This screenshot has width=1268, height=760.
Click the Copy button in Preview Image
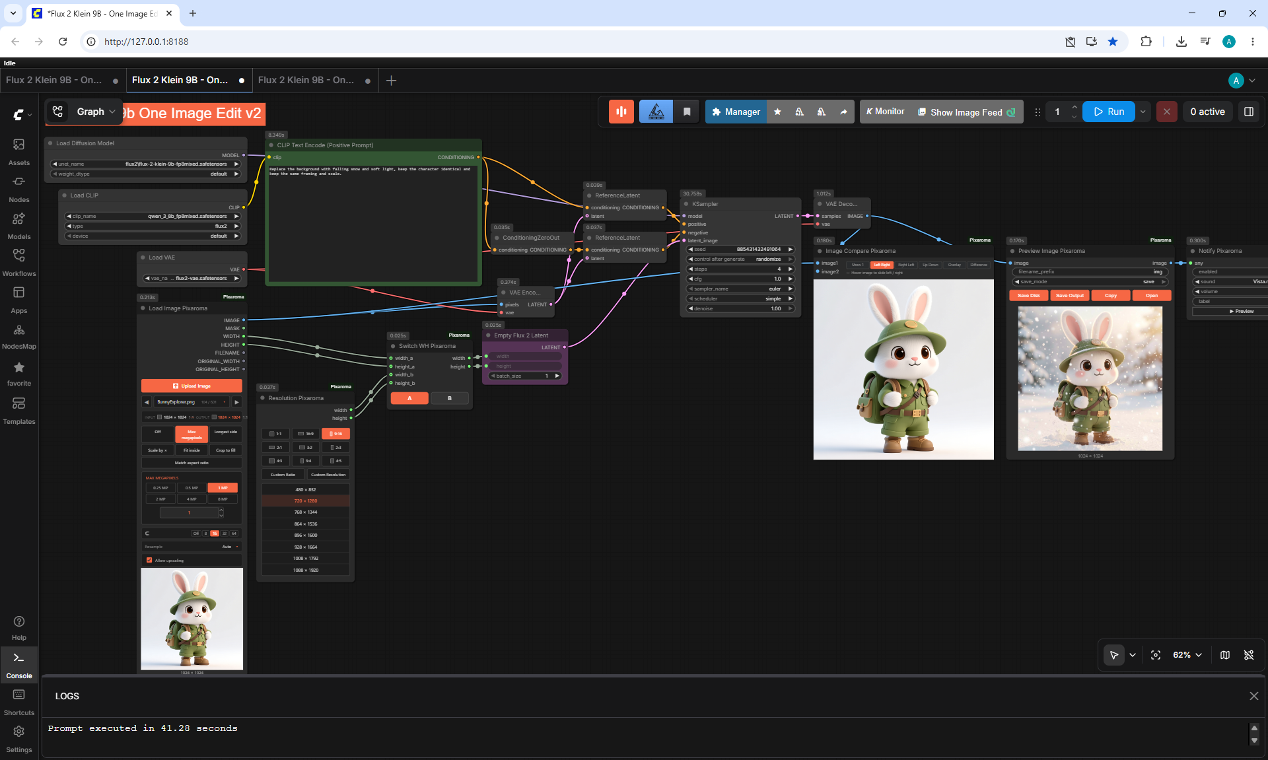(1111, 295)
